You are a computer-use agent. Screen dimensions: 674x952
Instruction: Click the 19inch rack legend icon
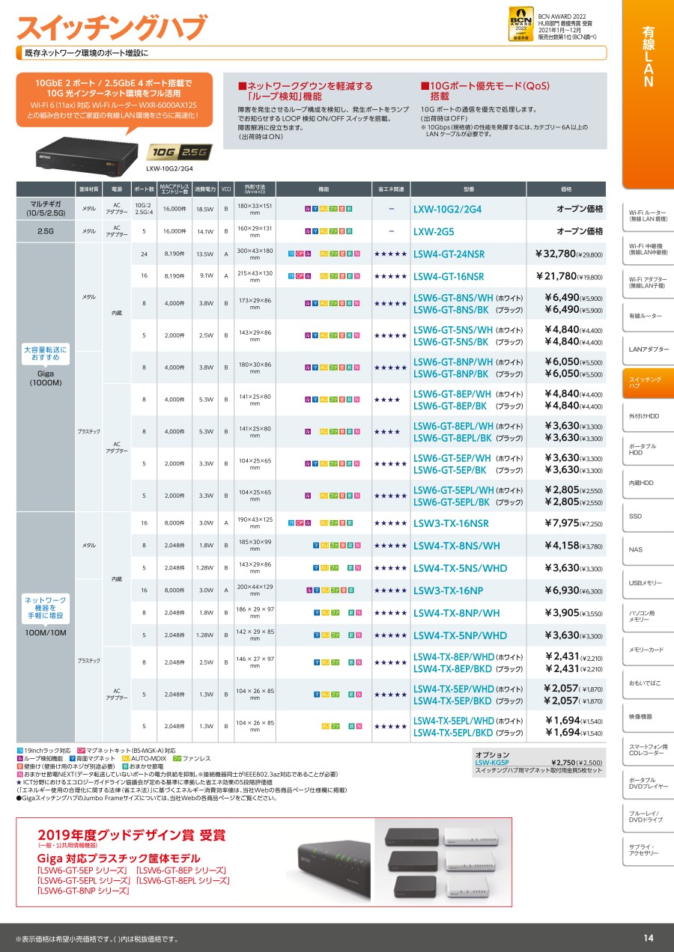coord(20,751)
